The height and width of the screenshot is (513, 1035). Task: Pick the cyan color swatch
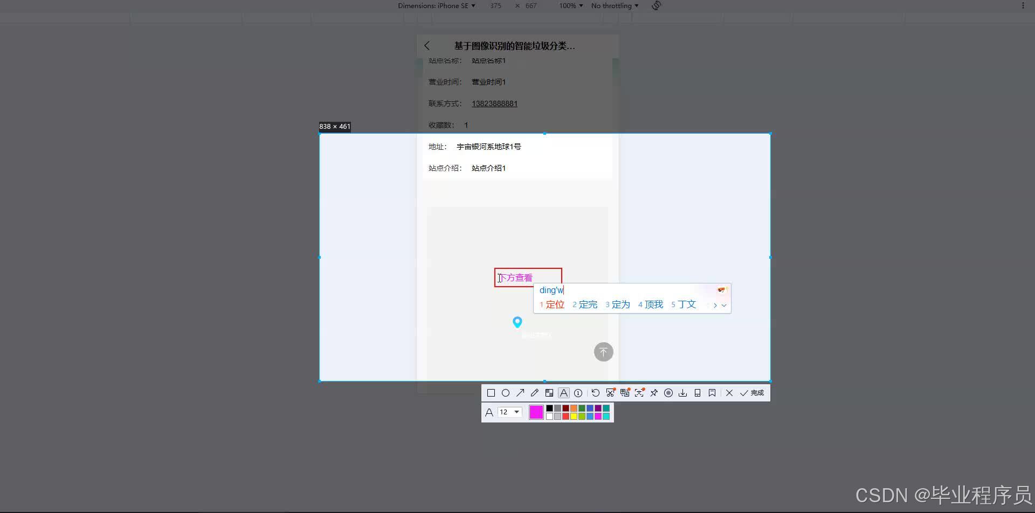pyautogui.click(x=606, y=417)
